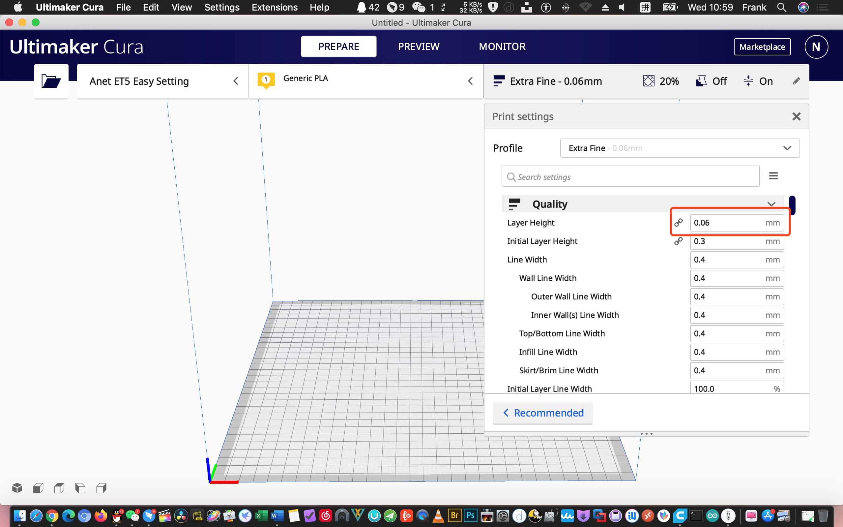
Task: Toggle link icon next to Initial Layer Height
Action: tap(678, 241)
